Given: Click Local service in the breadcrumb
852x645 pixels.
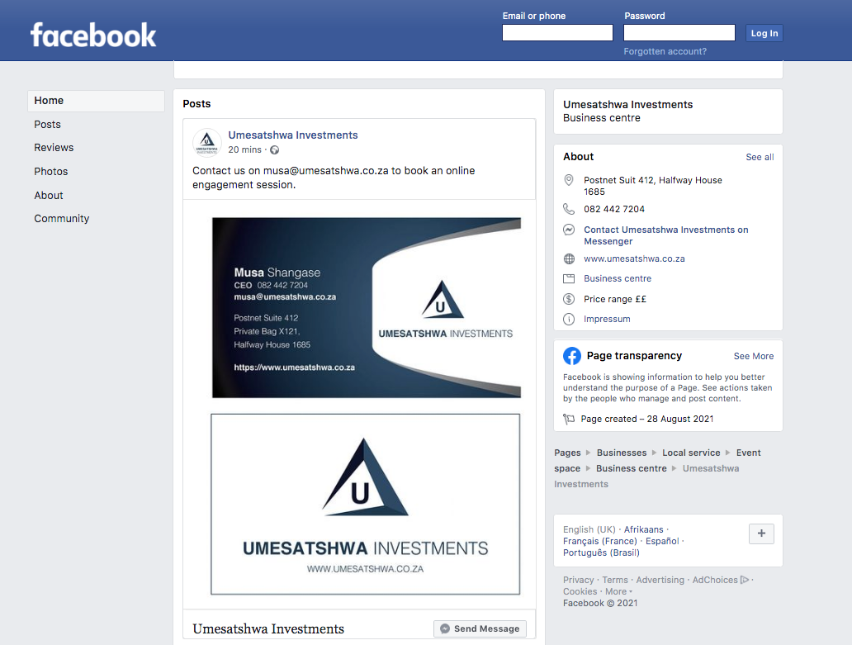Looking at the screenshot, I should click(691, 453).
